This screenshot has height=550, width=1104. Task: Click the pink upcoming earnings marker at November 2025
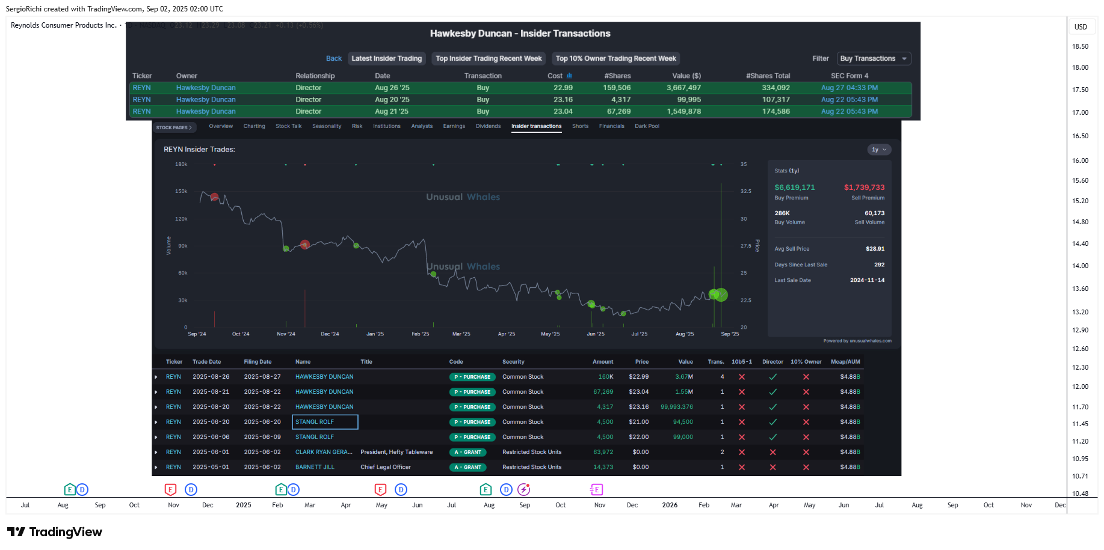coord(596,490)
